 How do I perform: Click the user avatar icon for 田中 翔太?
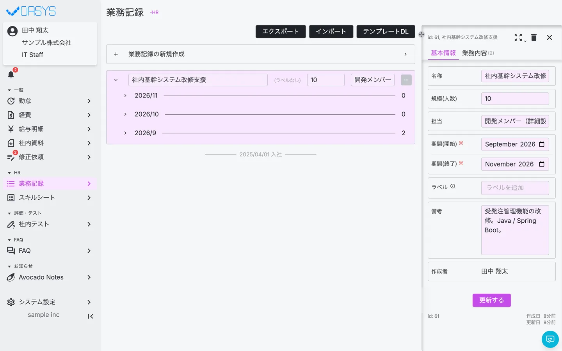coord(12,31)
